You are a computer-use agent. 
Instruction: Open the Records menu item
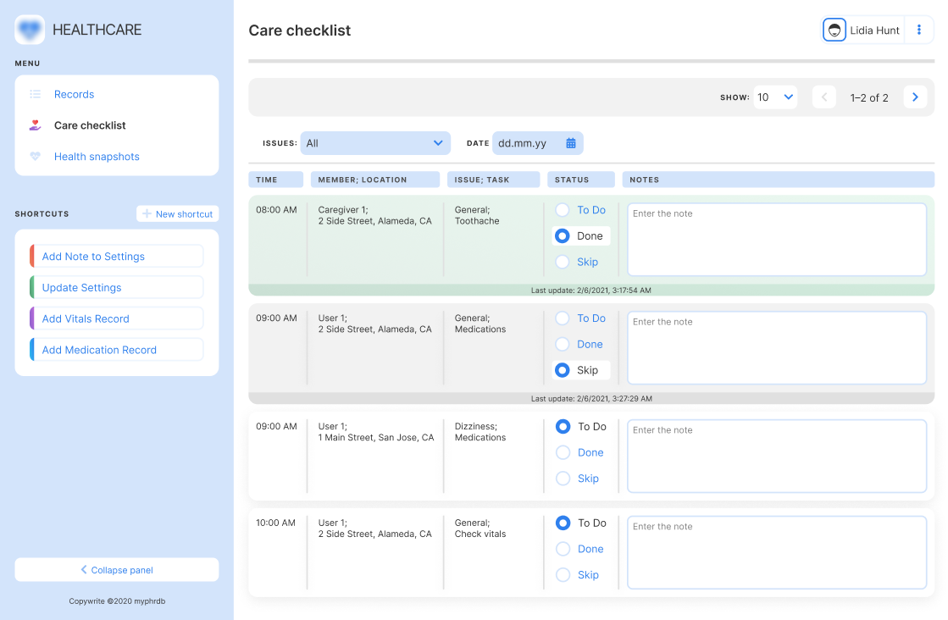(74, 94)
